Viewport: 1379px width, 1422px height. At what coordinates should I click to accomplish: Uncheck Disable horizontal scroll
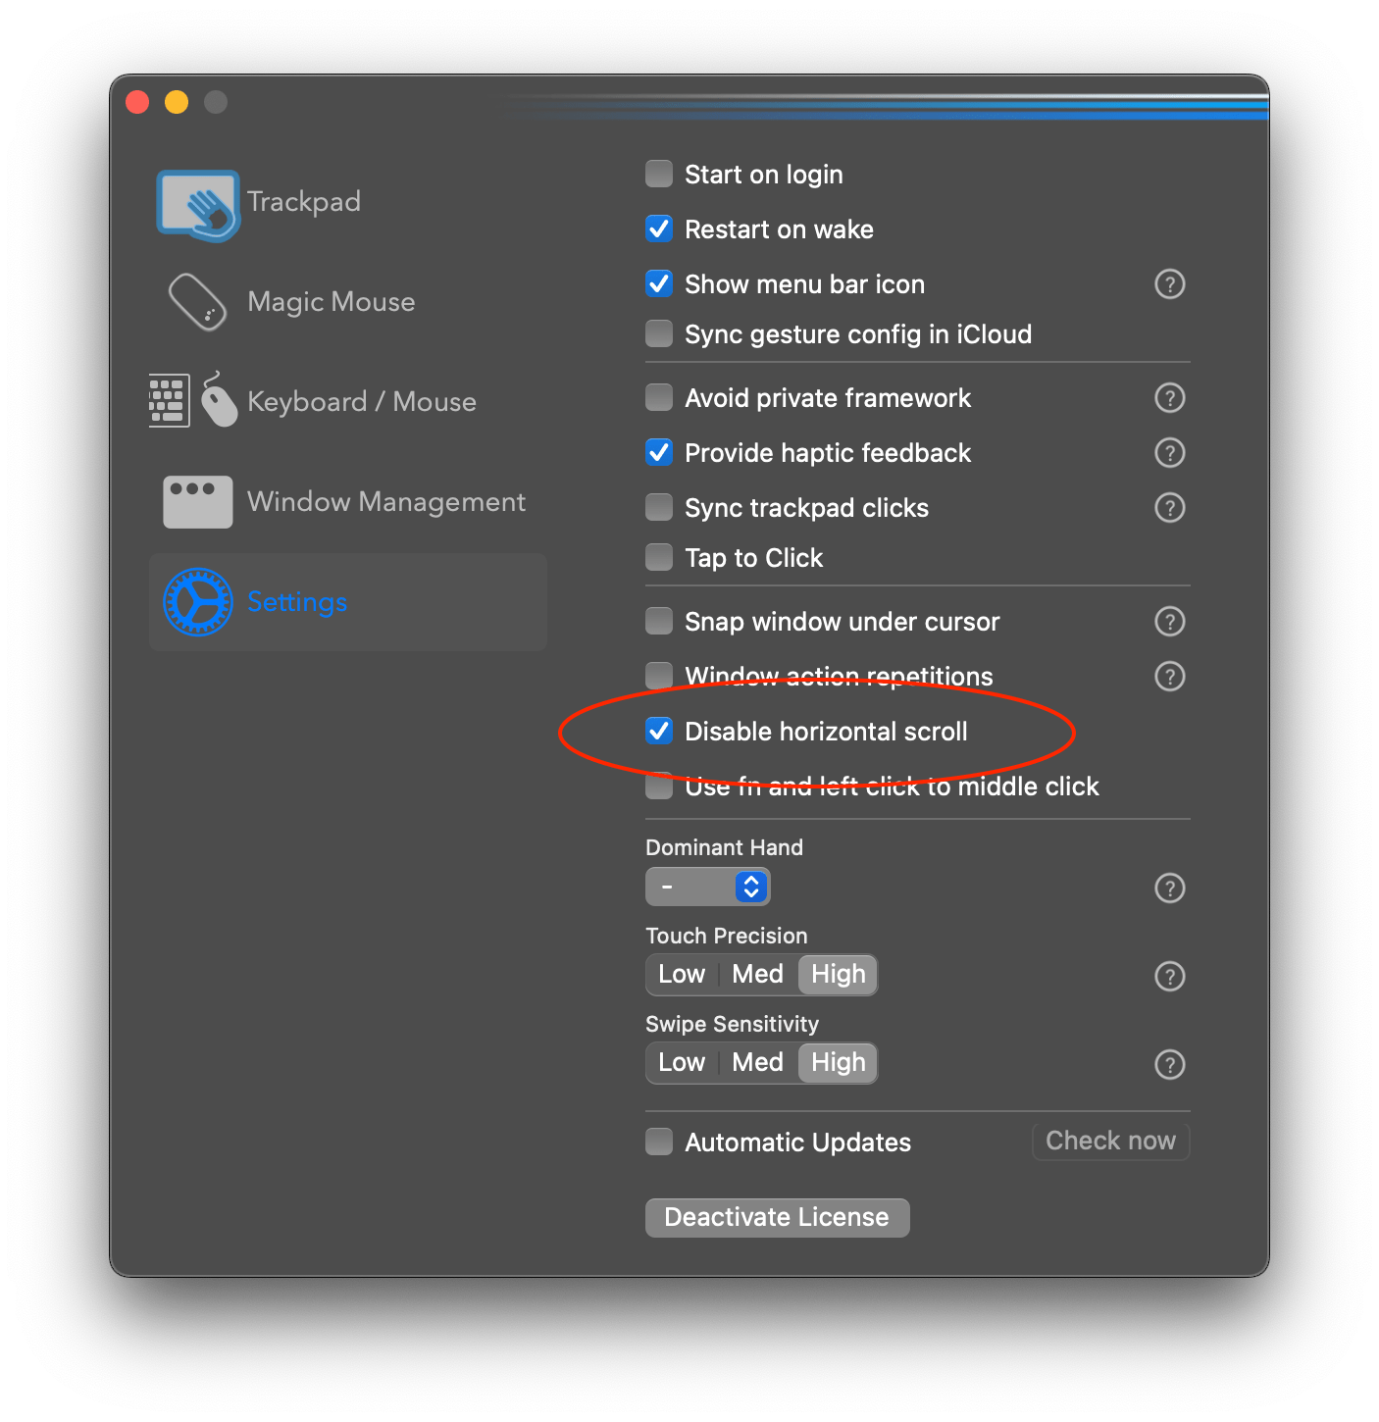tap(658, 731)
